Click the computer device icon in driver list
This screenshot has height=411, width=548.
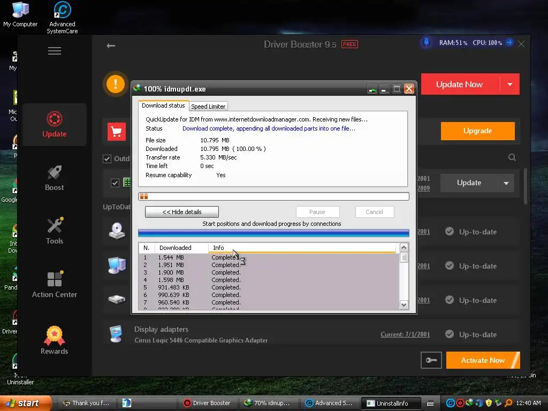point(117,265)
